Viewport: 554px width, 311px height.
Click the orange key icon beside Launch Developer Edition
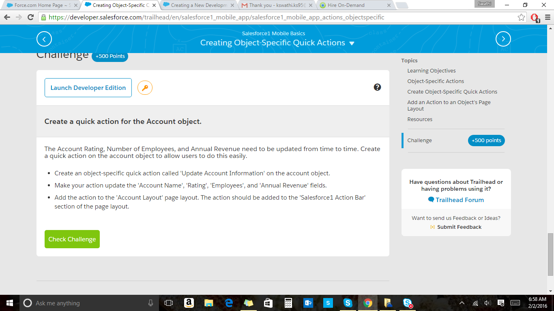[x=145, y=87]
